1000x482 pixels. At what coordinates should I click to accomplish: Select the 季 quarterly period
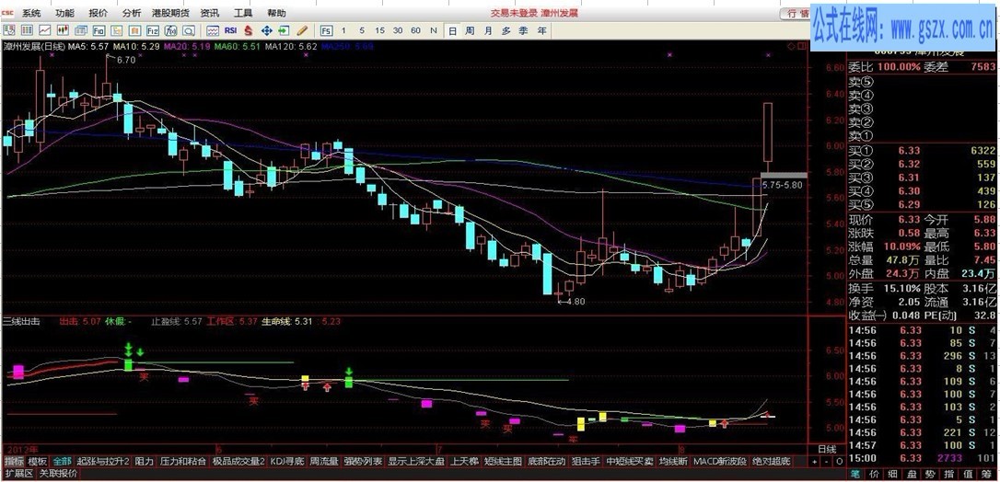[x=524, y=30]
